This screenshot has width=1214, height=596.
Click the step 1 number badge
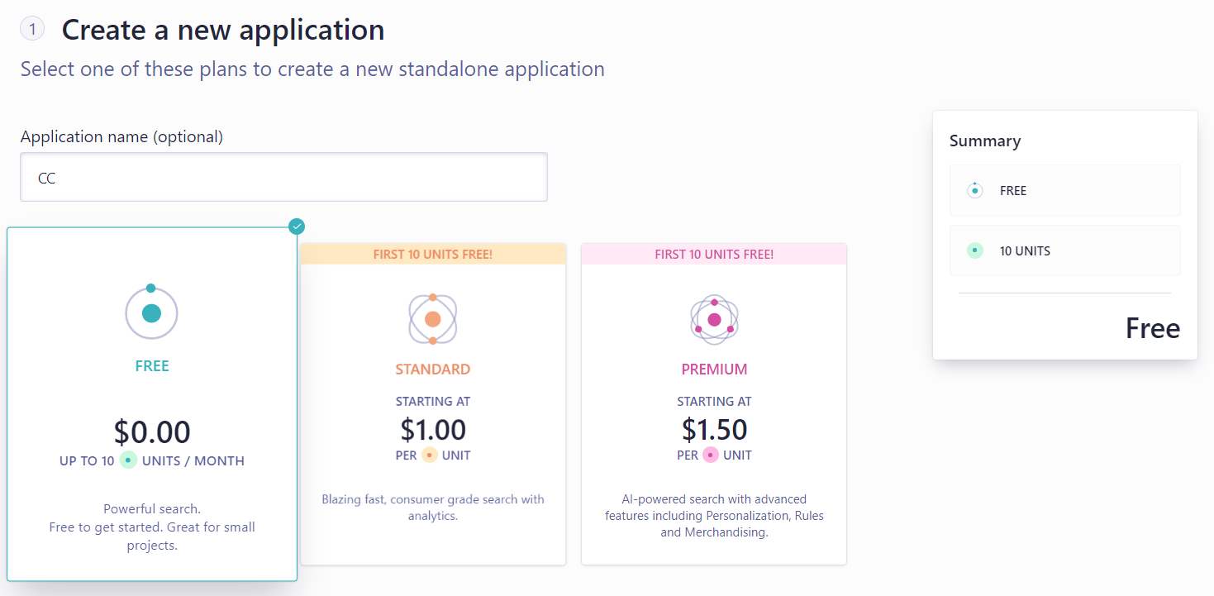(32, 30)
